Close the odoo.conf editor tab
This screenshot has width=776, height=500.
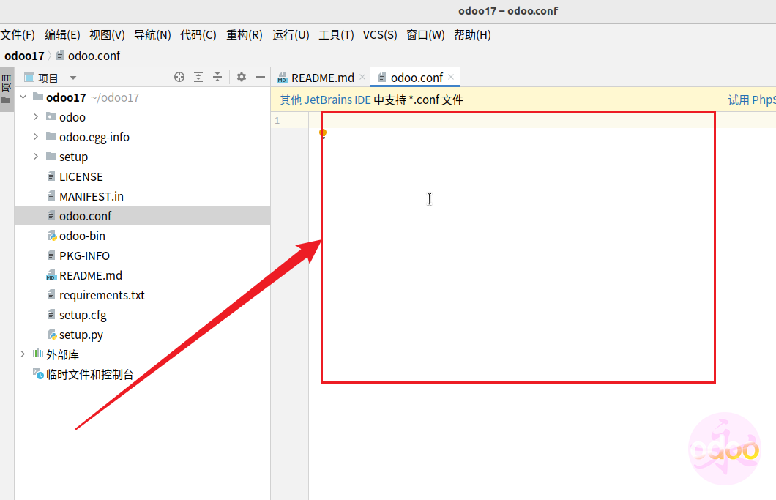(451, 77)
